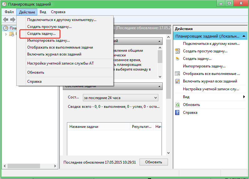The height and width of the screenshot is (179, 249).
Task: Click 'Подключиться к другому комп...' in Actions pane
Action: tap(211, 44)
